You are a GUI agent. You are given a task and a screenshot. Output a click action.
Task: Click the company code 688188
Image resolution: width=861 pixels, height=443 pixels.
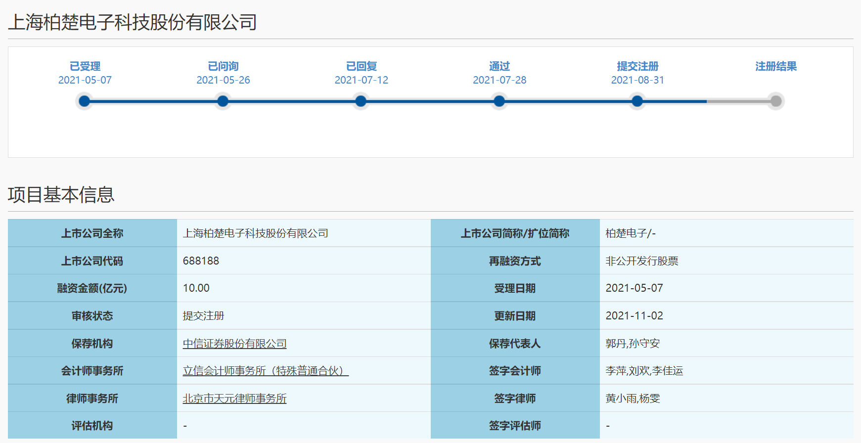(201, 261)
